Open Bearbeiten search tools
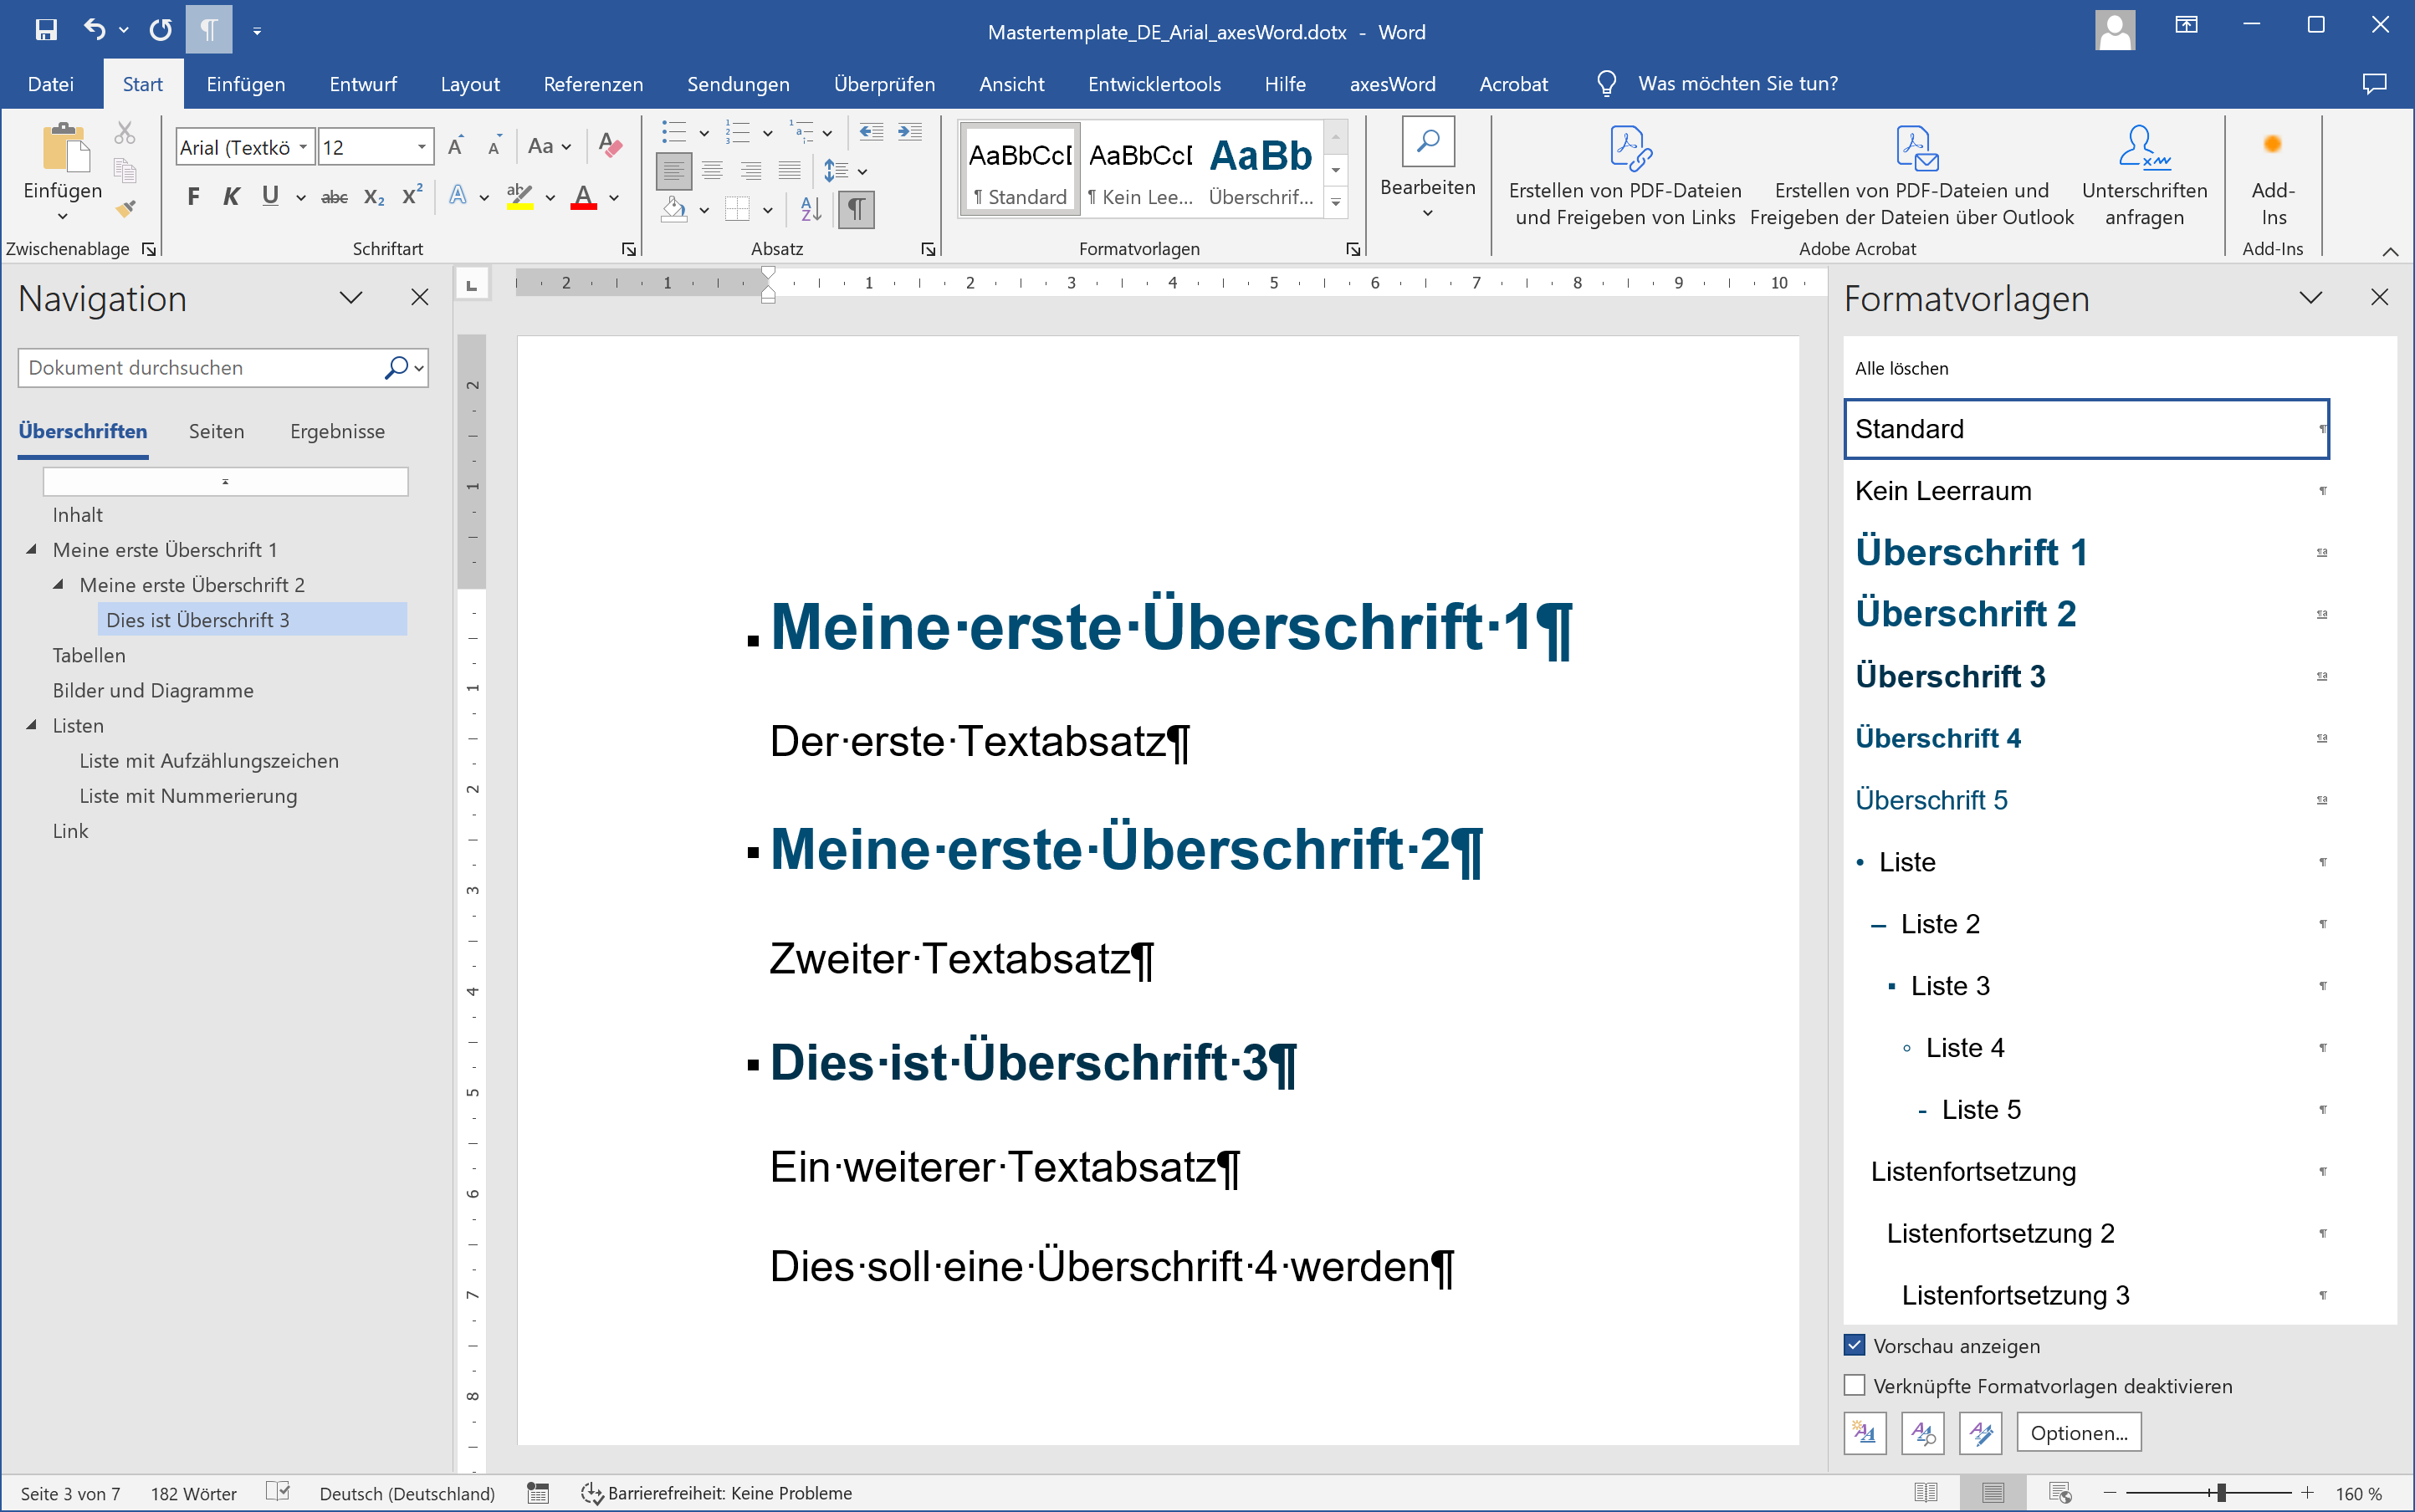 [x=1427, y=170]
